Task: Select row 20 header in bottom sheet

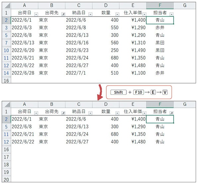Action: (6, 179)
